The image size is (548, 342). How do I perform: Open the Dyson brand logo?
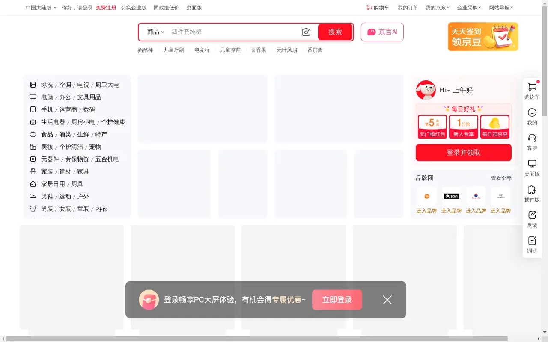451,196
